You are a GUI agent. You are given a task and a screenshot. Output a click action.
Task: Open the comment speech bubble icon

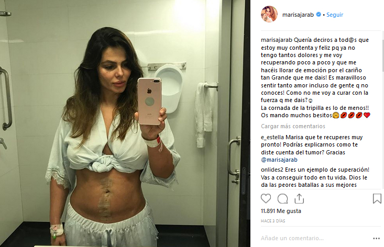pos(282,198)
